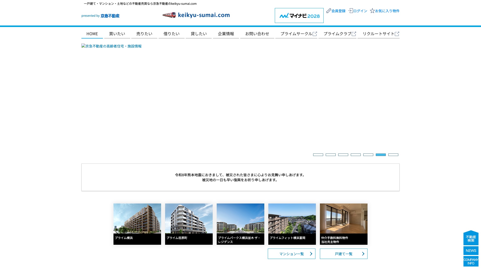Select the second carousel slide indicator

[331, 155]
